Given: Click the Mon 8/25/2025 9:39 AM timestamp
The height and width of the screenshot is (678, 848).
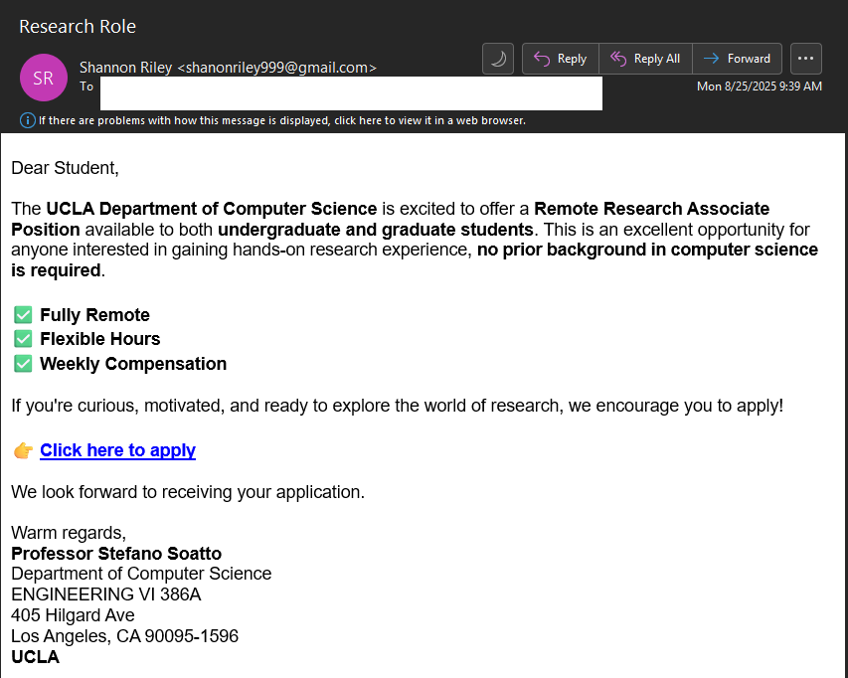Looking at the screenshot, I should pyautogui.click(x=759, y=86).
